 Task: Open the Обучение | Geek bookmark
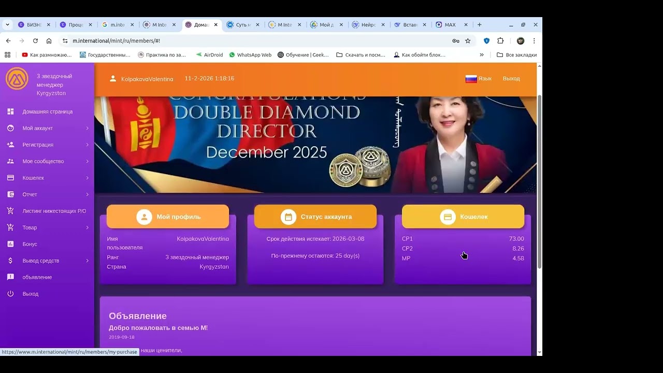(x=303, y=54)
